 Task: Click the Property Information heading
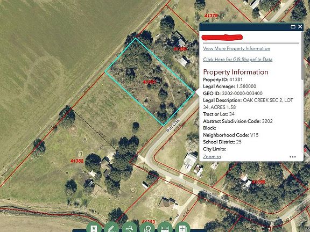[x=236, y=72]
